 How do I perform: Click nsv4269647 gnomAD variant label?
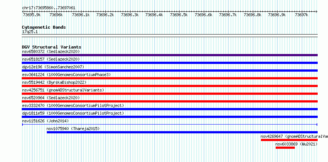tap(294, 136)
